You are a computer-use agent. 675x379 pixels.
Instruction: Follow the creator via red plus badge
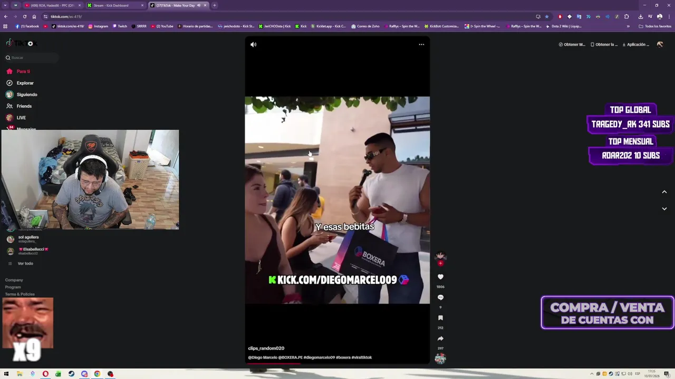pos(440,263)
